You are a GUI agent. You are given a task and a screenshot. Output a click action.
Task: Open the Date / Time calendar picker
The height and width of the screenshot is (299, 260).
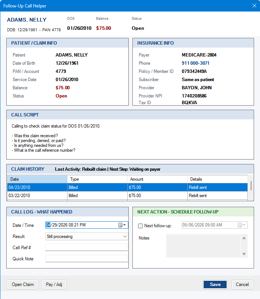(x=122, y=225)
